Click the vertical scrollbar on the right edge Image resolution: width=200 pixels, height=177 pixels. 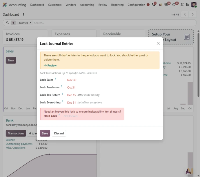click(198, 65)
